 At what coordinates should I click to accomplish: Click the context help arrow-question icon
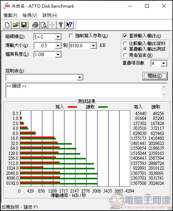69,25
